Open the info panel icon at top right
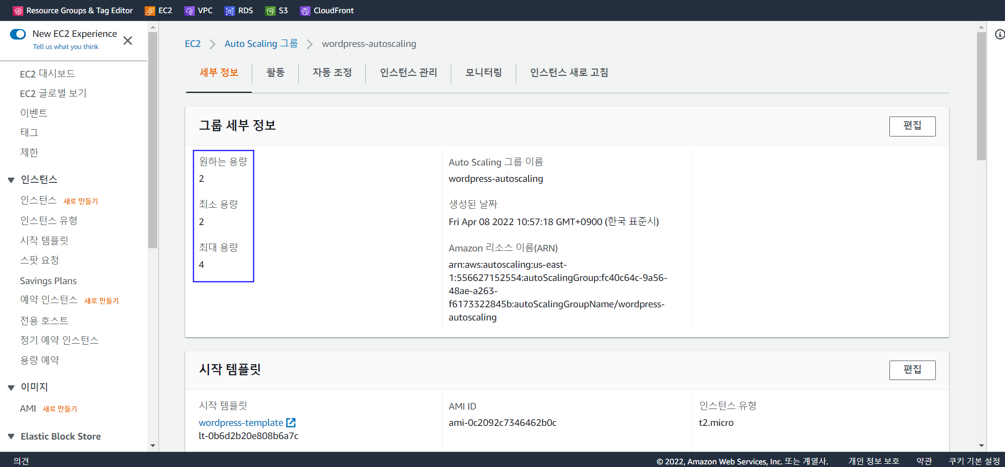 click(999, 34)
